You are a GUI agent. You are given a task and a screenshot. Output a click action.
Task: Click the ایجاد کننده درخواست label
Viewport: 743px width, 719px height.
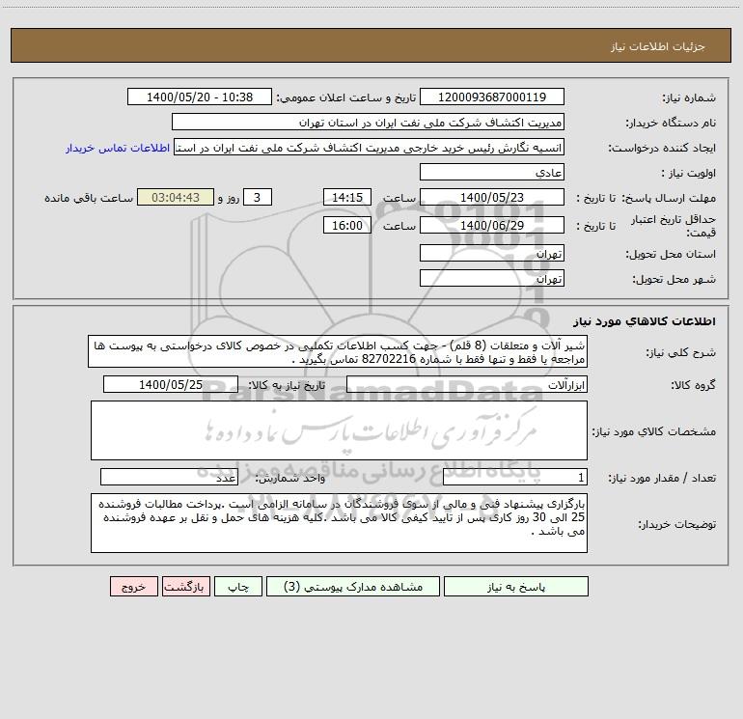[662, 148]
